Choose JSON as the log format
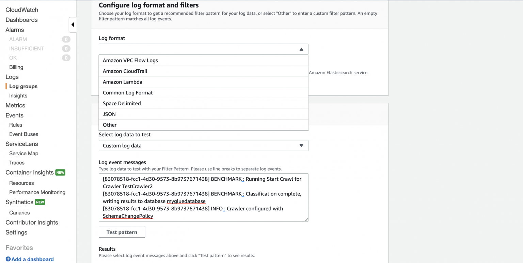This screenshot has width=523, height=263. click(109, 114)
